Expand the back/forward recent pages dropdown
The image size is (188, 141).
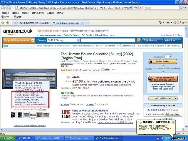point(12,8)
